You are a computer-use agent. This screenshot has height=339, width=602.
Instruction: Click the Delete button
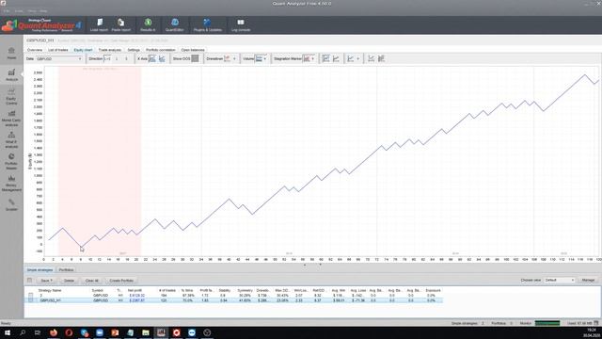tap(69, 281)
